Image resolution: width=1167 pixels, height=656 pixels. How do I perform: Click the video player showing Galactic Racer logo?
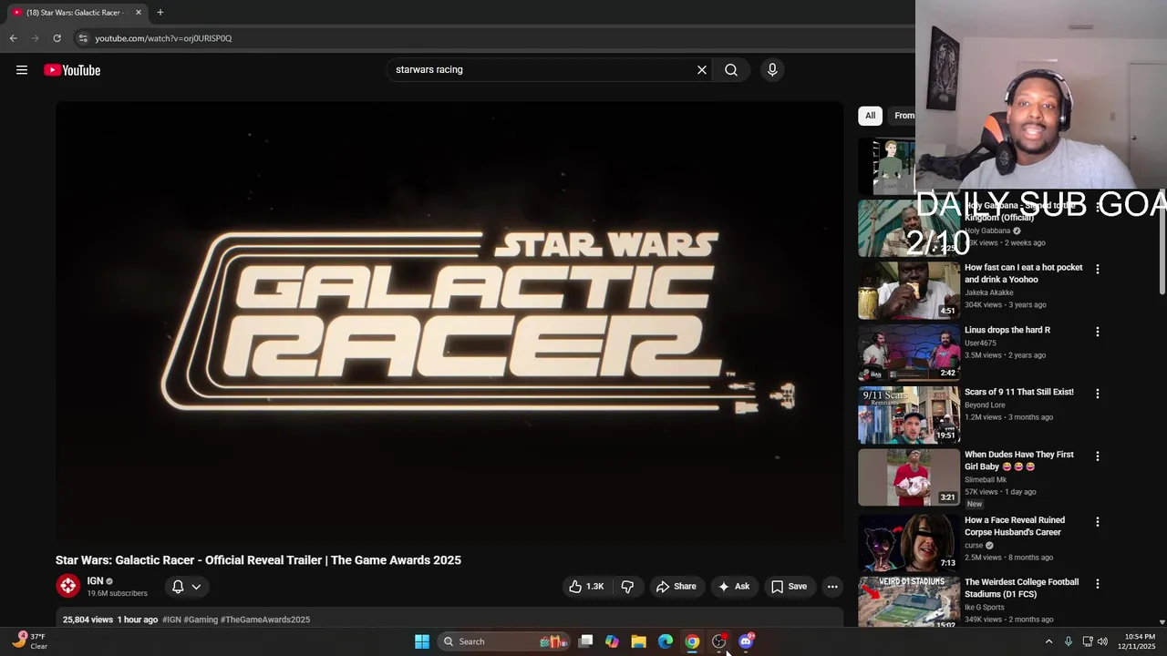point(449,323)
